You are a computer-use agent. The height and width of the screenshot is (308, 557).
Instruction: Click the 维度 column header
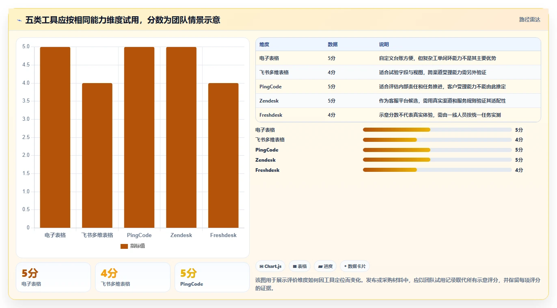(264, 44)
